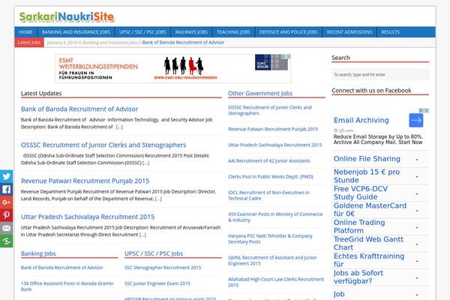Open UPSC / SSC / PSC Jobs menu
This screenshot has width=450, height=300.
click(x=142, y=32)
